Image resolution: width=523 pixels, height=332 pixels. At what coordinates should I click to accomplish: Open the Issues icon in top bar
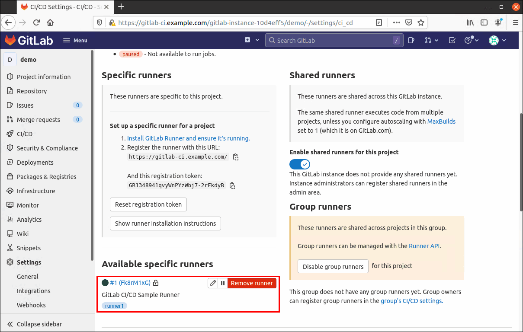coord(411,40)
